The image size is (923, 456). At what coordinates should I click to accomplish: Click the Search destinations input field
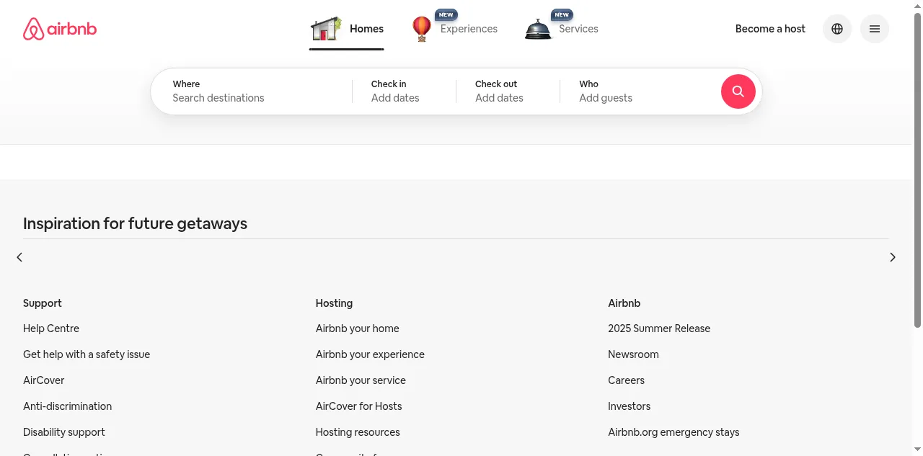(x=252, y=98)
